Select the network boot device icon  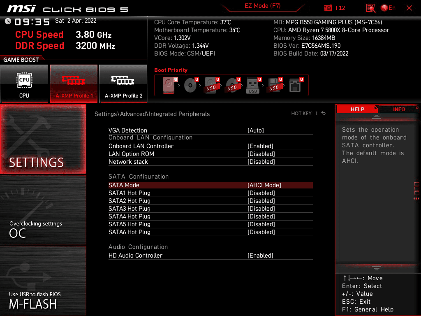point(296,85)
